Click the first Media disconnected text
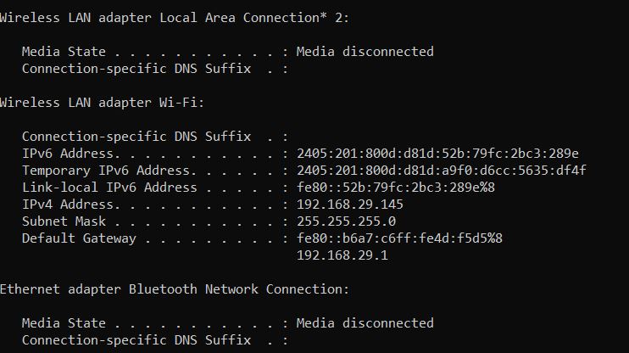The width and height of the screenshot is (629, 353). pyautogui.click(x=365, y=52)
